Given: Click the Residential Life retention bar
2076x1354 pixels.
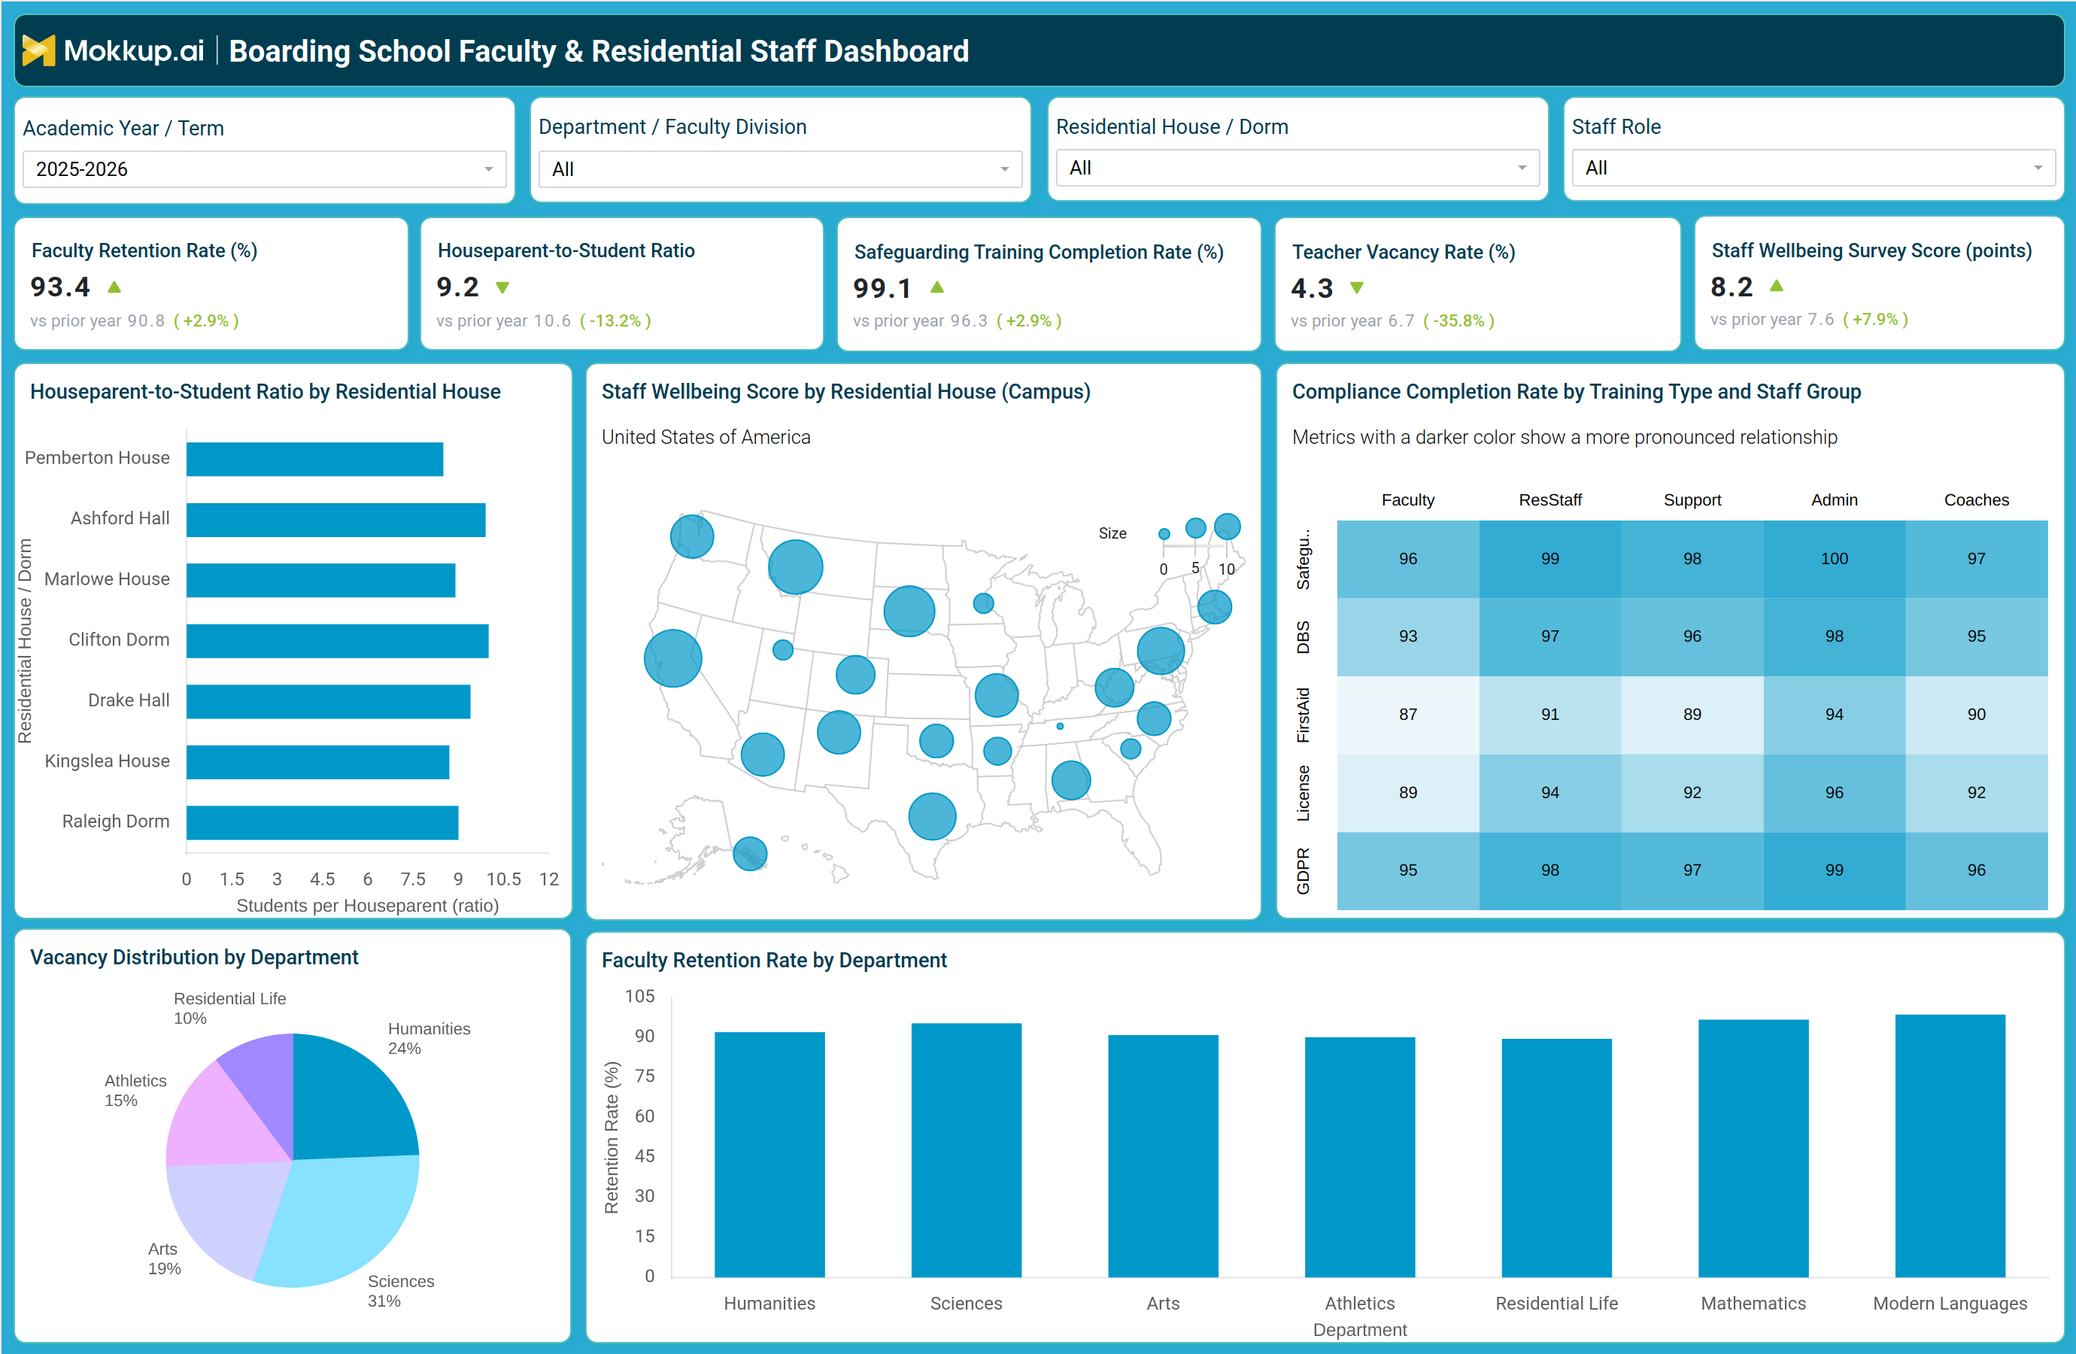Looking at the screenshot, I should point(1557,1158).
